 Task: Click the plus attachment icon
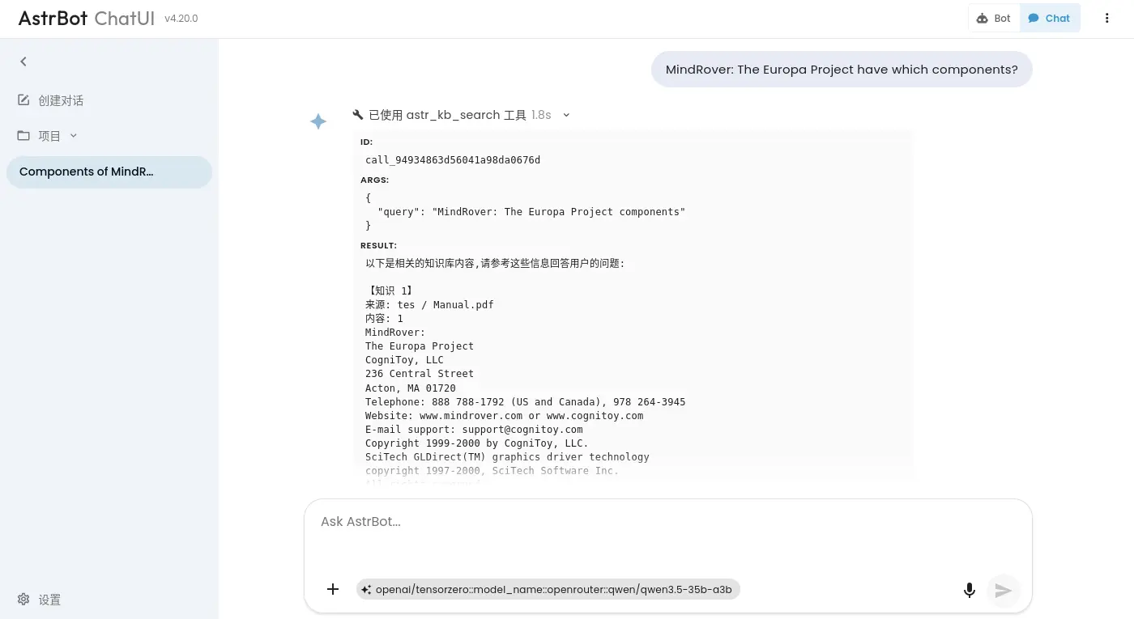tap(332, 589)
